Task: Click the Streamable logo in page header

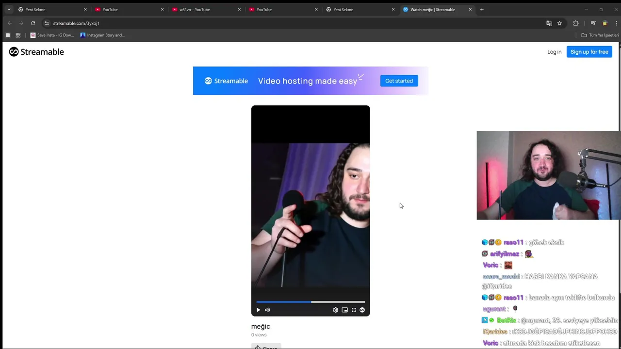Action: click(36, 52)
